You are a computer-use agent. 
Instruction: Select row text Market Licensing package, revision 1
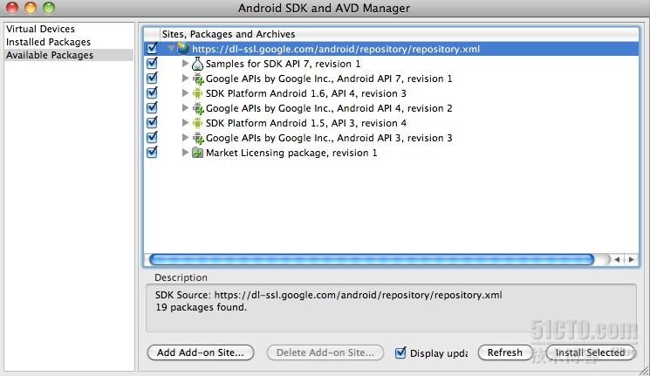click(x=291, y=153)
